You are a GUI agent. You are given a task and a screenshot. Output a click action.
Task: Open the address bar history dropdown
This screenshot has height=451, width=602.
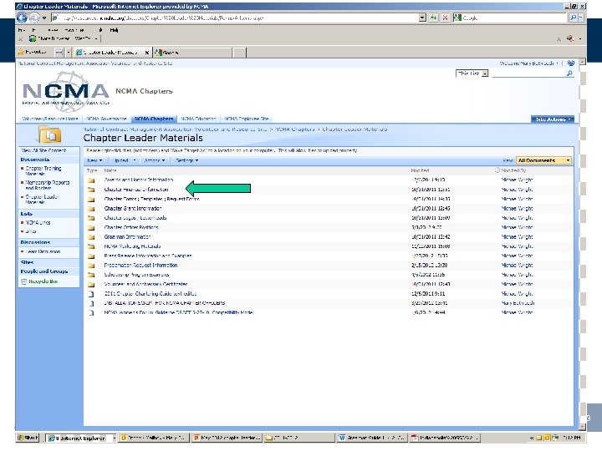422,18
